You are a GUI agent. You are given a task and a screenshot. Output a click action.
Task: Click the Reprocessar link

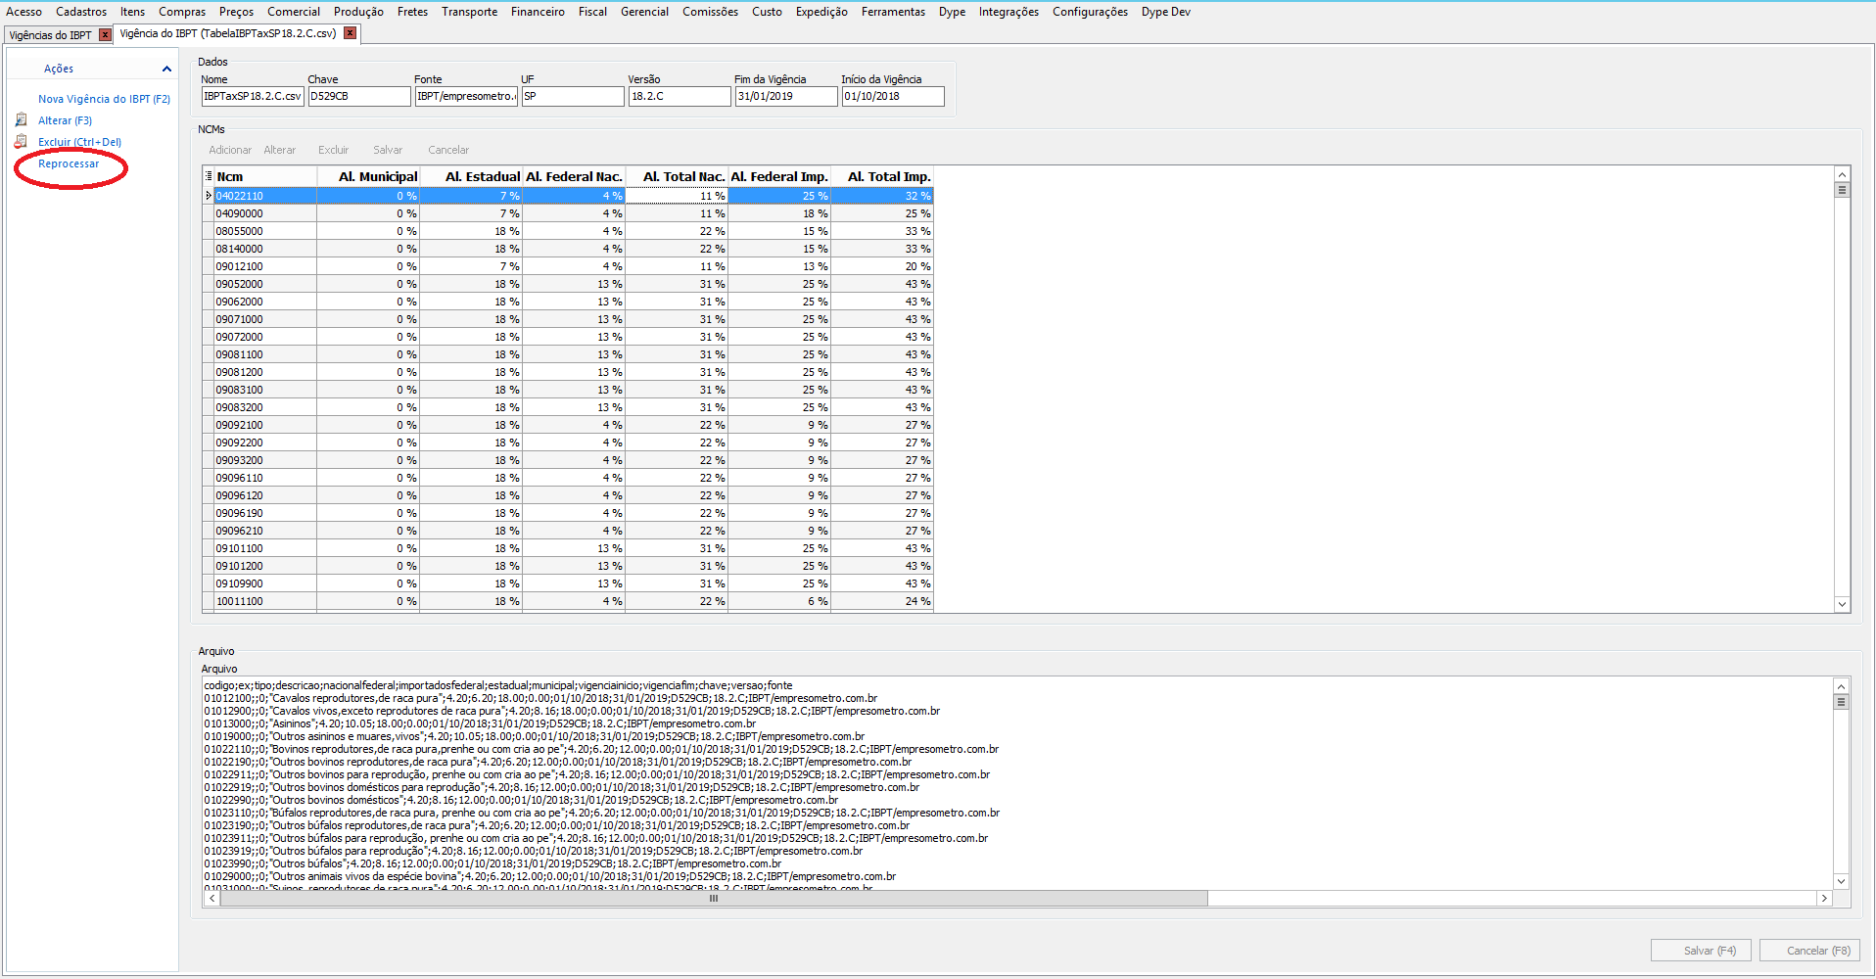coord(69,163)
